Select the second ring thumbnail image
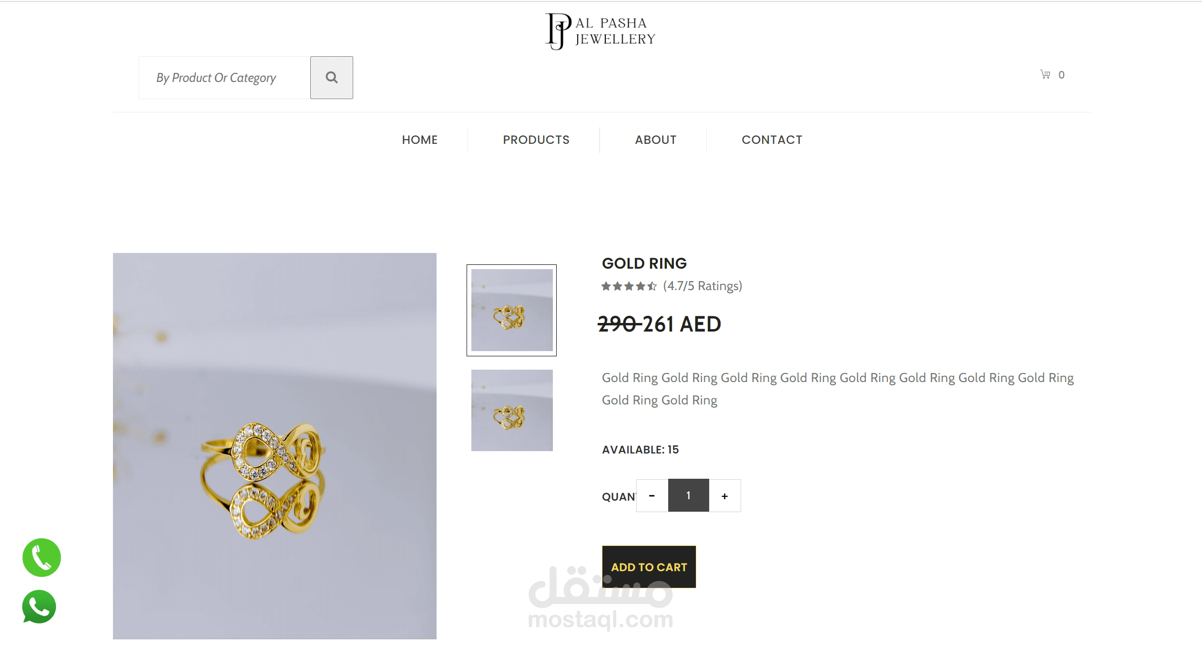Image resolution: width=1202 pixels, height=645 pixels. pyautogui.click(x=512, y=410)
